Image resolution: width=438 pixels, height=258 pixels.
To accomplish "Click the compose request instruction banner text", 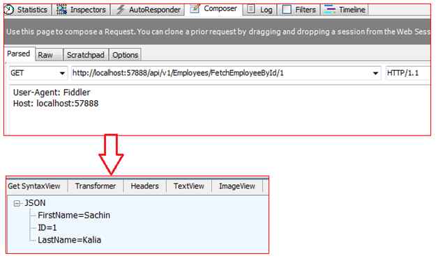I will 218,31.
